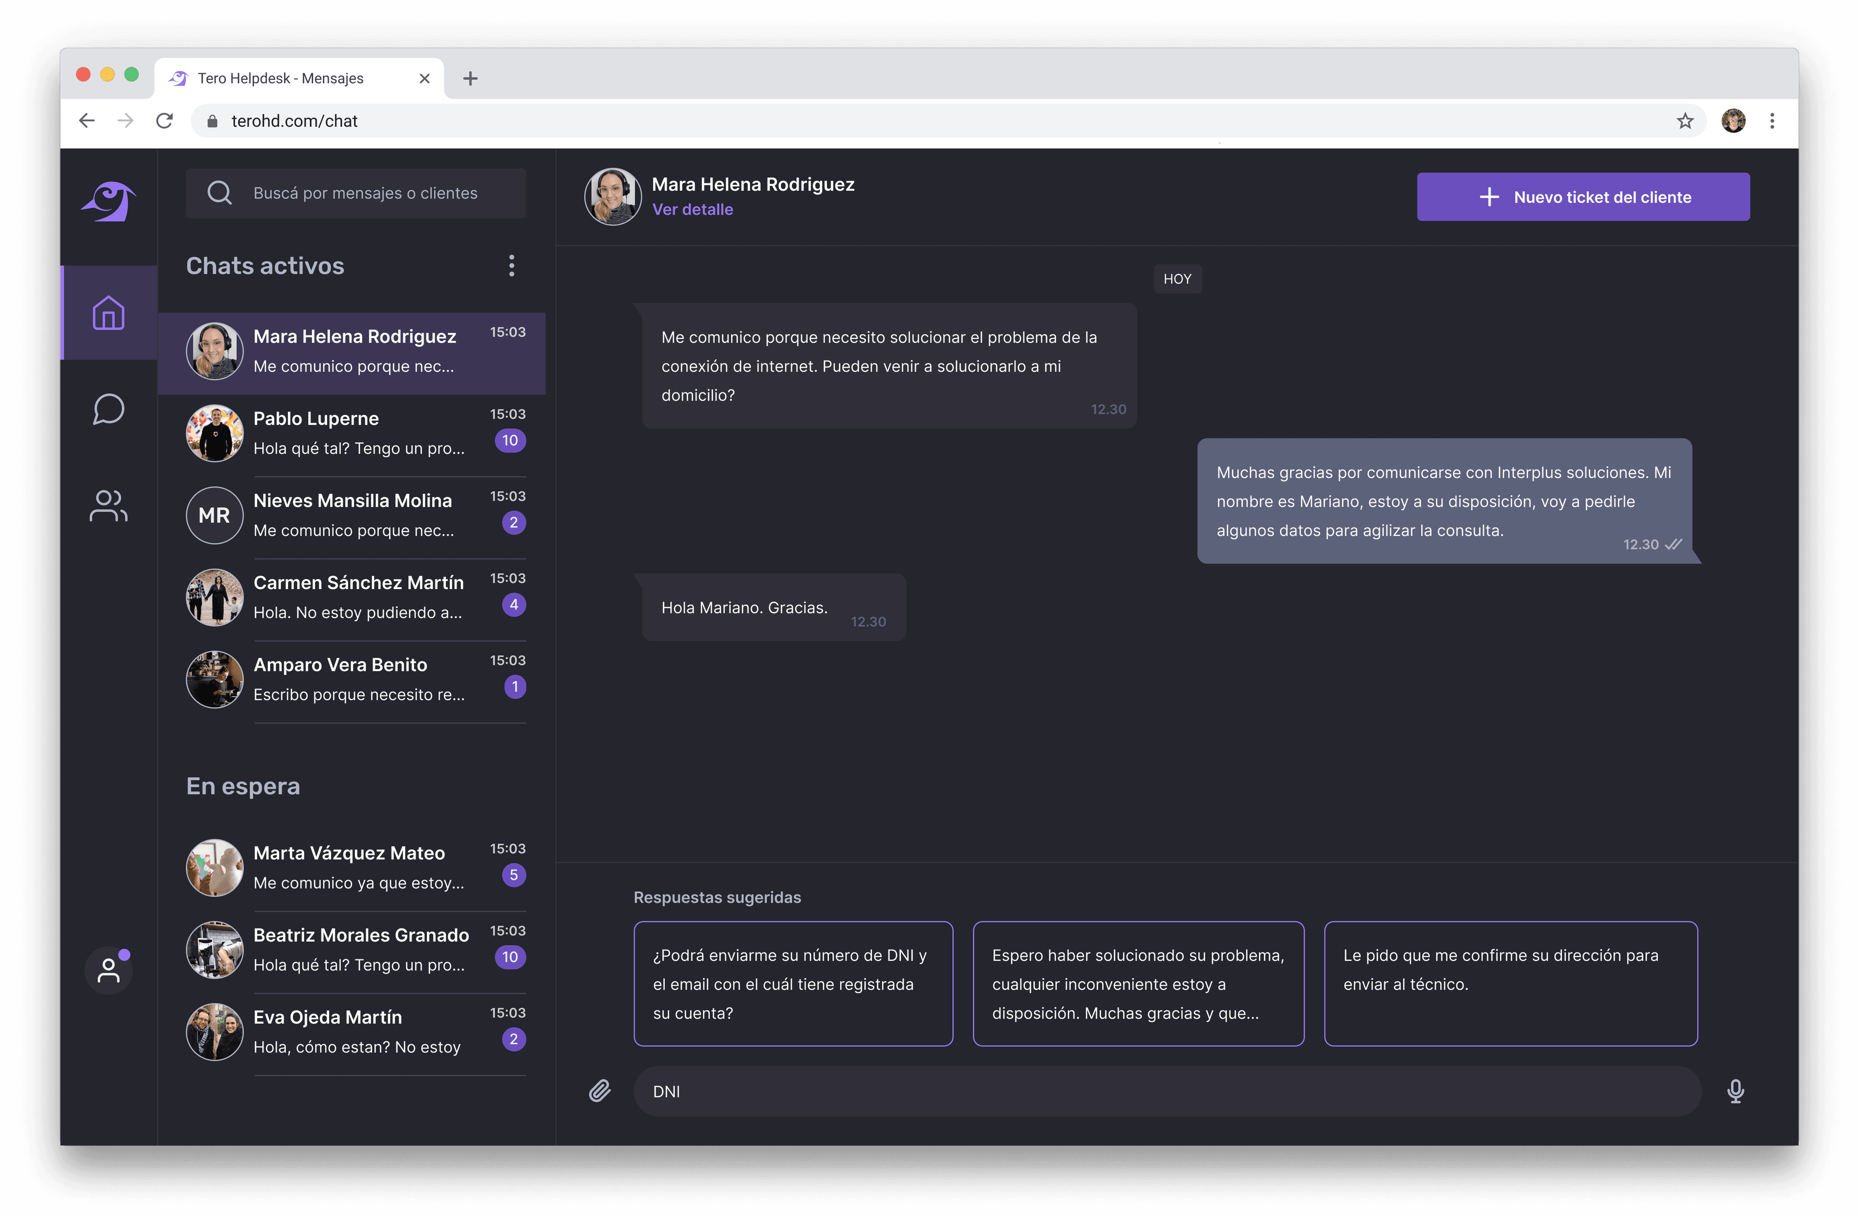The height and width of the screenshot is (1218, 1859).
Task: Bookmark page with star icon
Action: click(1685, 121)
